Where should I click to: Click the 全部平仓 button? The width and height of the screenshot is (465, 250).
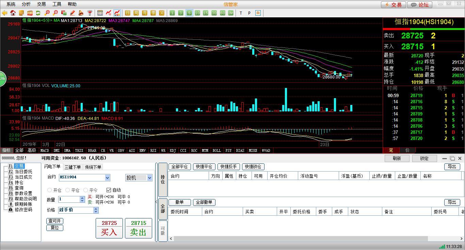coord(180,167)
